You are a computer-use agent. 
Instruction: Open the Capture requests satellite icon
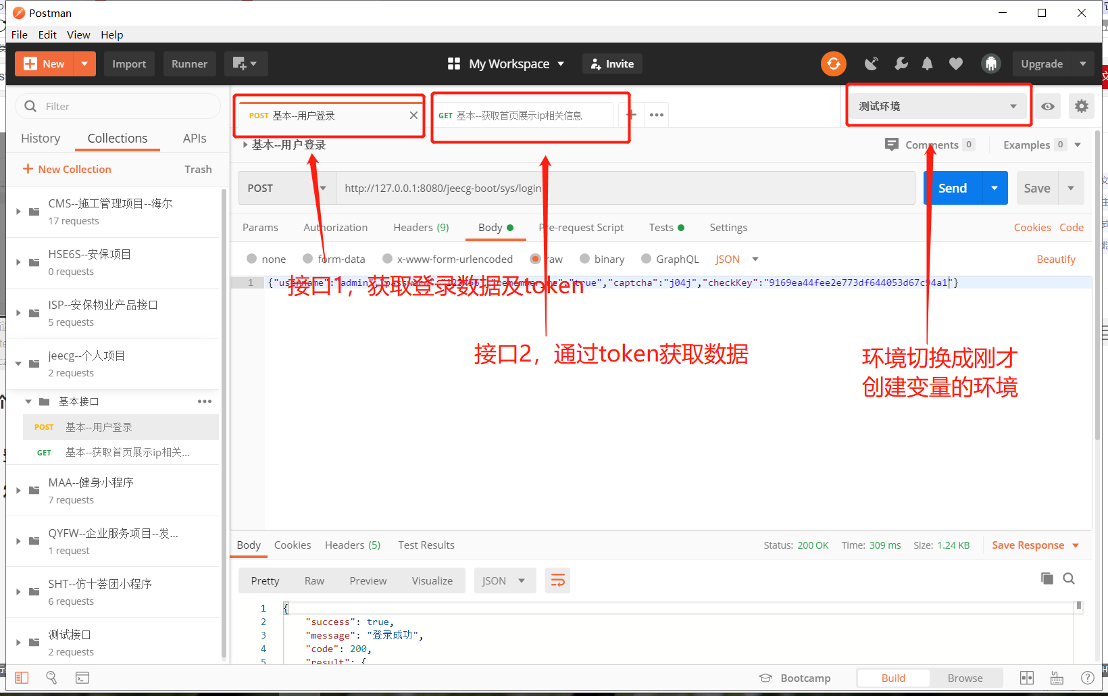pos(871,64)
